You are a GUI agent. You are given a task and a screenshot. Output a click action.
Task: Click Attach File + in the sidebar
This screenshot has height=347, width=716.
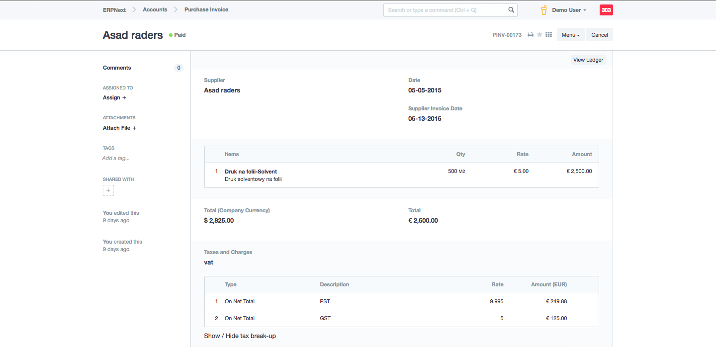(119, 128)
